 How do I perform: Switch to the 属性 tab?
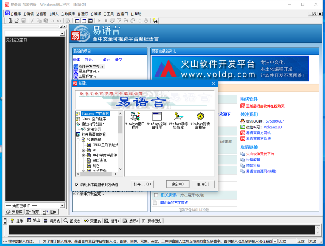tap(50, 212)
